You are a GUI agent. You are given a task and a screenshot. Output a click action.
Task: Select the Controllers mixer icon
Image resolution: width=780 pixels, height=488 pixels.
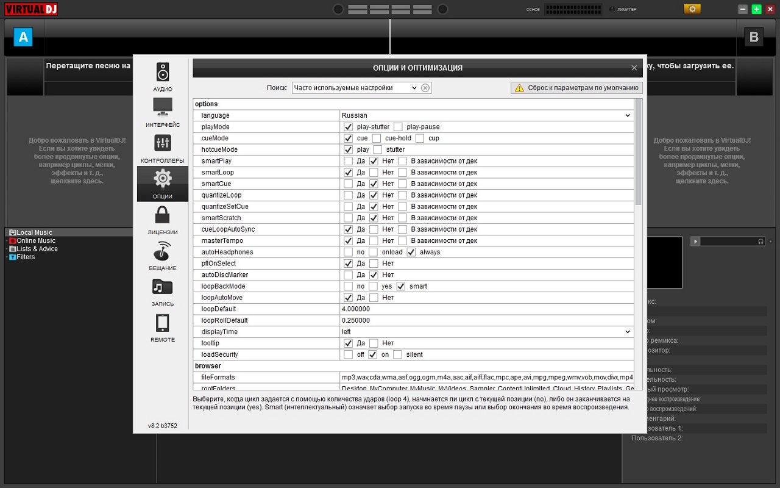(x=163, y=148)
